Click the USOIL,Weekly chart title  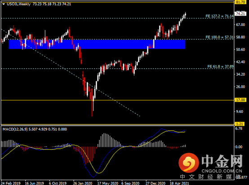pyautogui.click(x=18, y=4)
